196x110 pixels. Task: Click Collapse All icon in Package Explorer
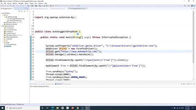point(19,11)
